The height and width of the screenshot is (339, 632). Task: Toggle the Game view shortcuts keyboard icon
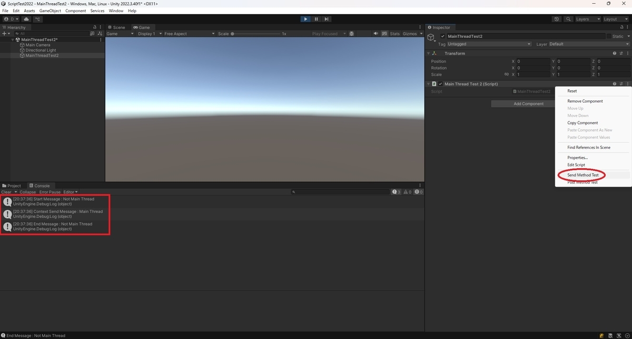tap(383, 34)
